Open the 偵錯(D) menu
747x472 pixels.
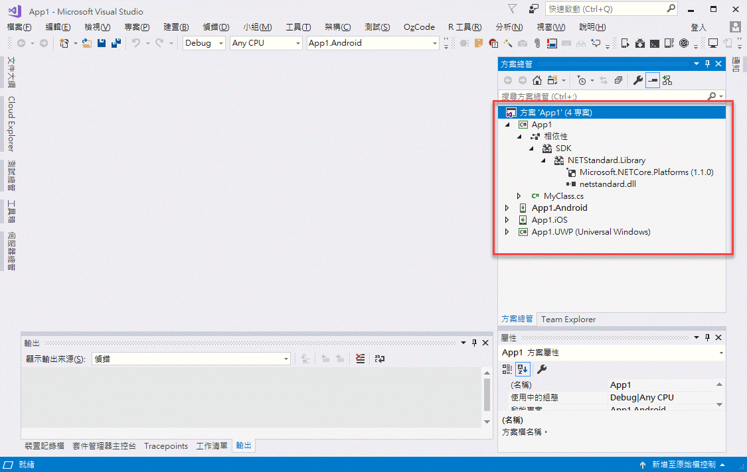[216, 27]
